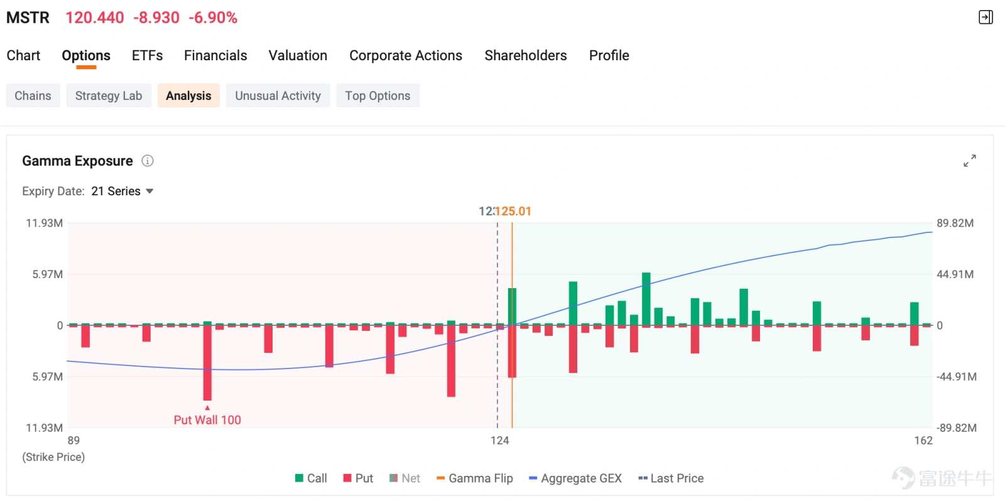Image resolution: width=1005 pixels, height=501 pixels.
Task: Open the Expiry Date 21 Series dropdown
Action: pos(122,191)
